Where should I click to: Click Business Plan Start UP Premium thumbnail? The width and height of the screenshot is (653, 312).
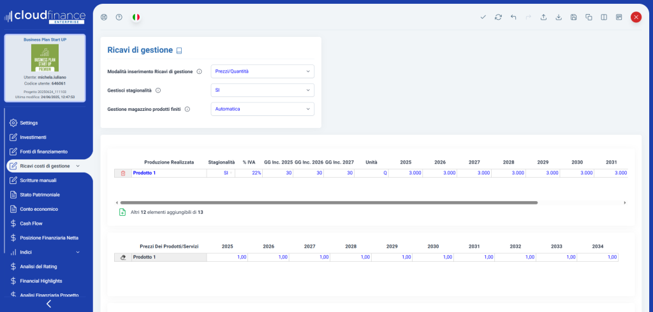[45, 58]
